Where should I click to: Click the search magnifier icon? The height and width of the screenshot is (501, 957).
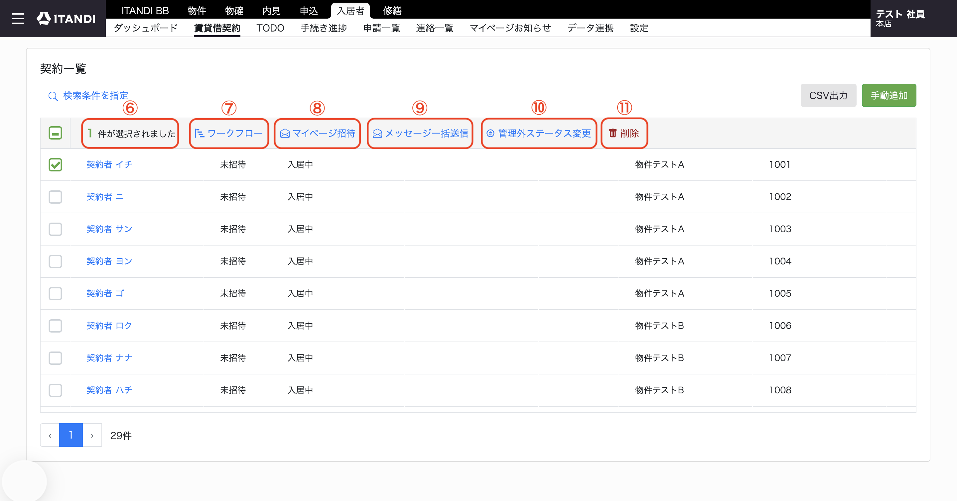click(53, 96)
